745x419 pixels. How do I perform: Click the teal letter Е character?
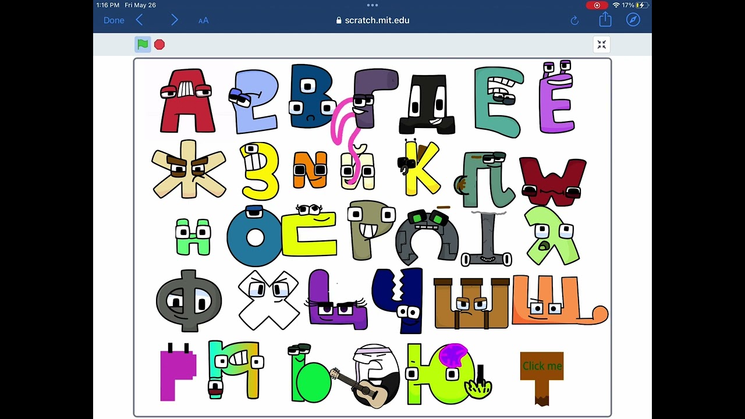tap(499, 101)
